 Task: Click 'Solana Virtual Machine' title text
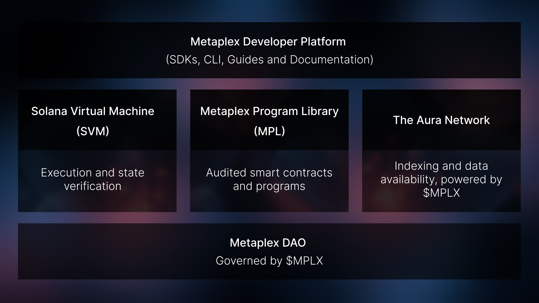[93, 111]
